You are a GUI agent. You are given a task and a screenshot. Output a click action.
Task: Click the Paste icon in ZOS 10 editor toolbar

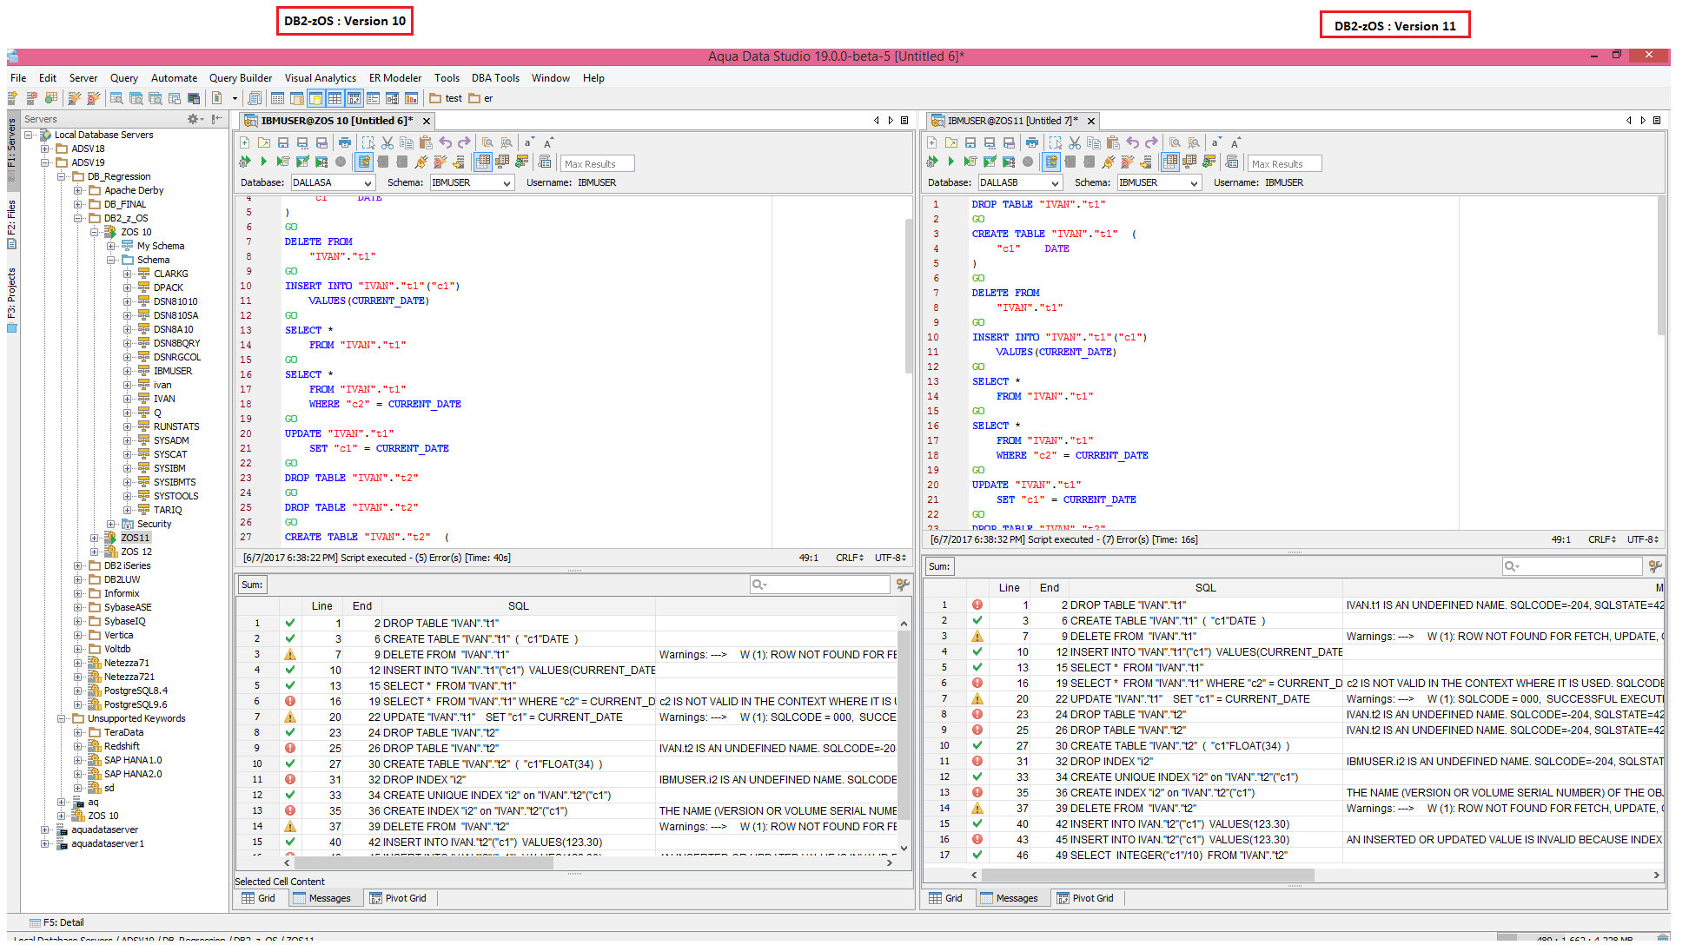tap(426, 142)
